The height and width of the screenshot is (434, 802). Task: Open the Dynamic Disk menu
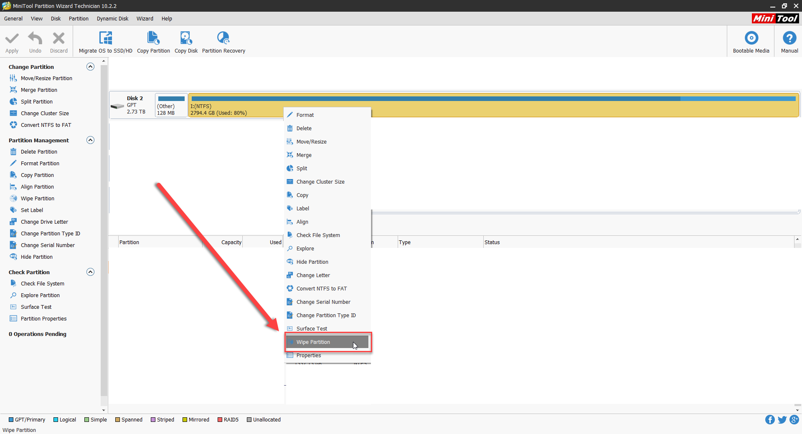point(112,19)
